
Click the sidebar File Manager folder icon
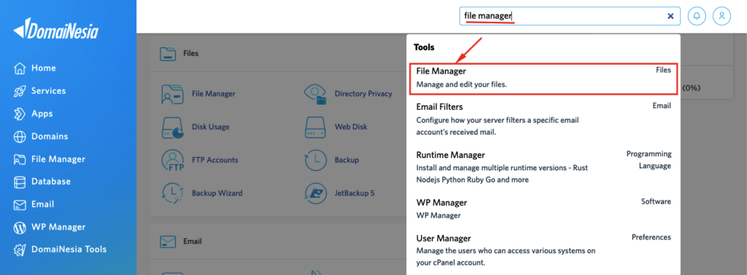(20, 159)
